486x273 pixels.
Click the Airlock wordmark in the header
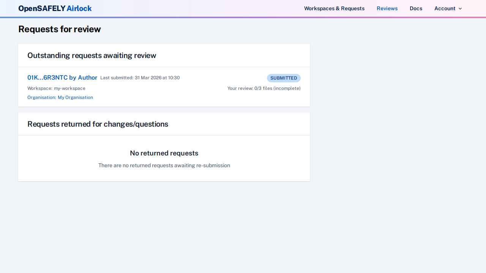pyautogui.click(x=79, y=8)
